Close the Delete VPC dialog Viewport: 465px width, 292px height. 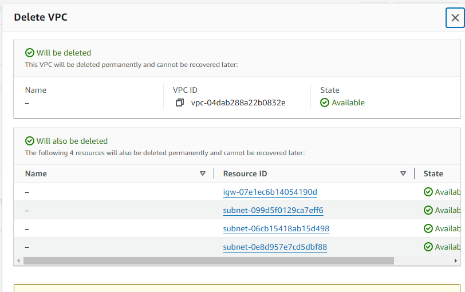pyautogui.click(x=455, y=18)
